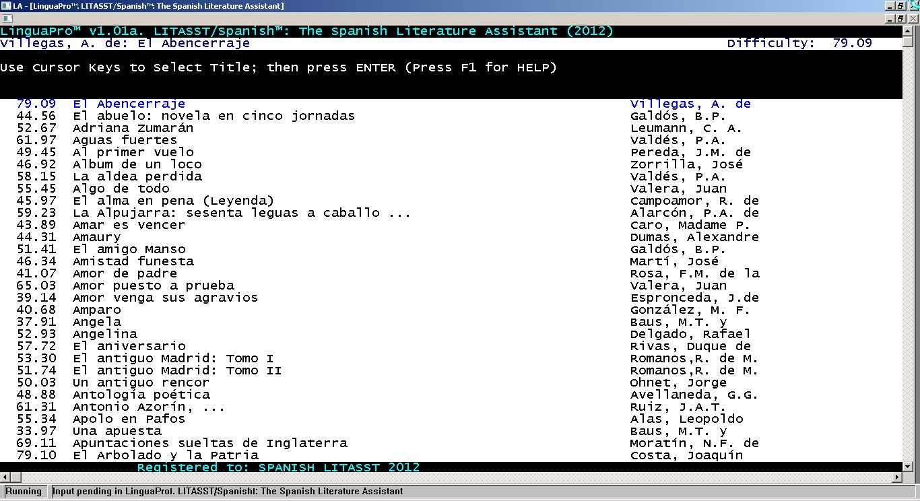
Task: Click author Moratín, N.F. de
Action: click(x=694, y=443)
